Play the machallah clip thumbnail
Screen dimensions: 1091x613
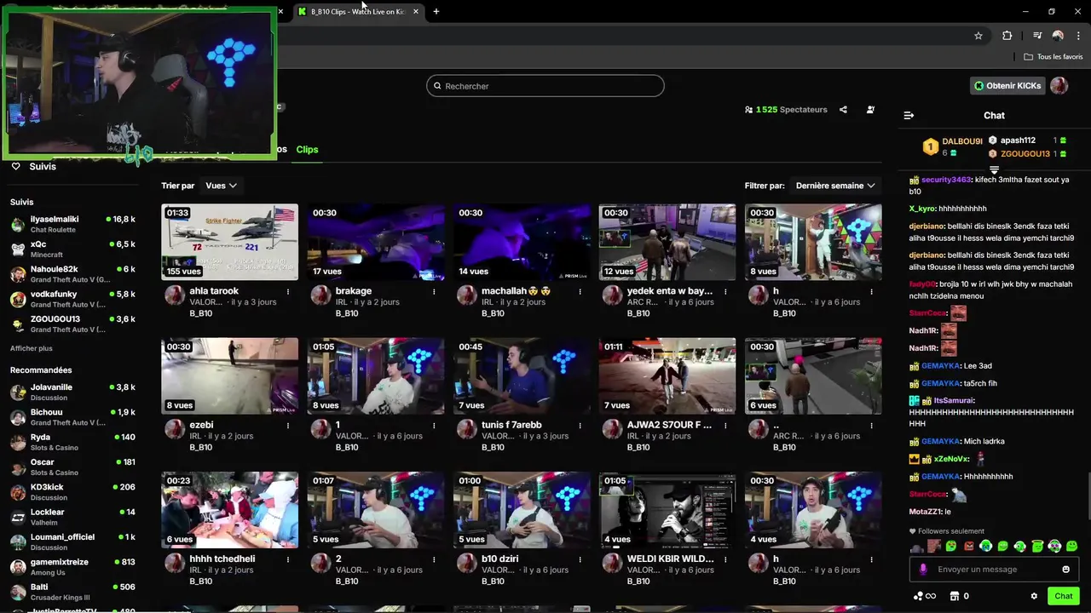pos(522,243)
